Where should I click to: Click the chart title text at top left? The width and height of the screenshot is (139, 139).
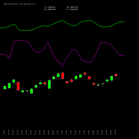(19, 4)
